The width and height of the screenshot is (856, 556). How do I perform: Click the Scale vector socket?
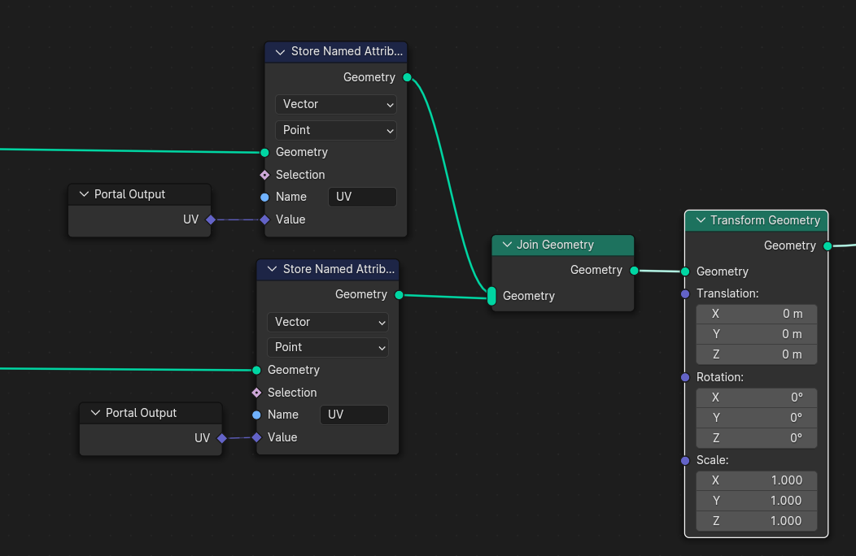pos(686,461)
